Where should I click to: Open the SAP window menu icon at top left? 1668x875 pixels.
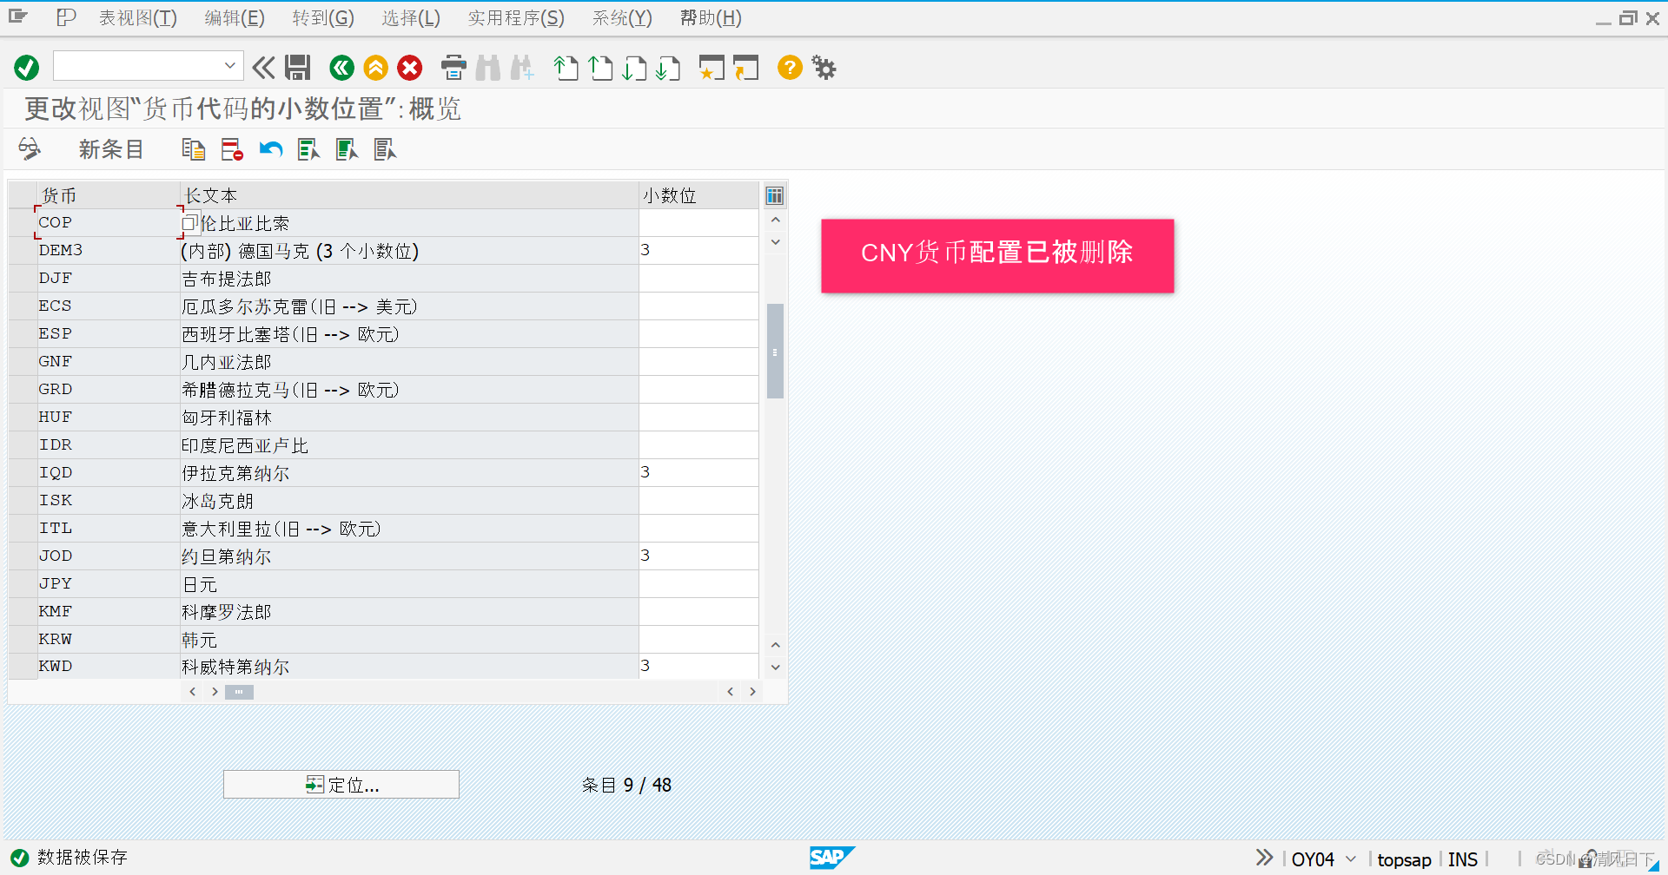18,16
